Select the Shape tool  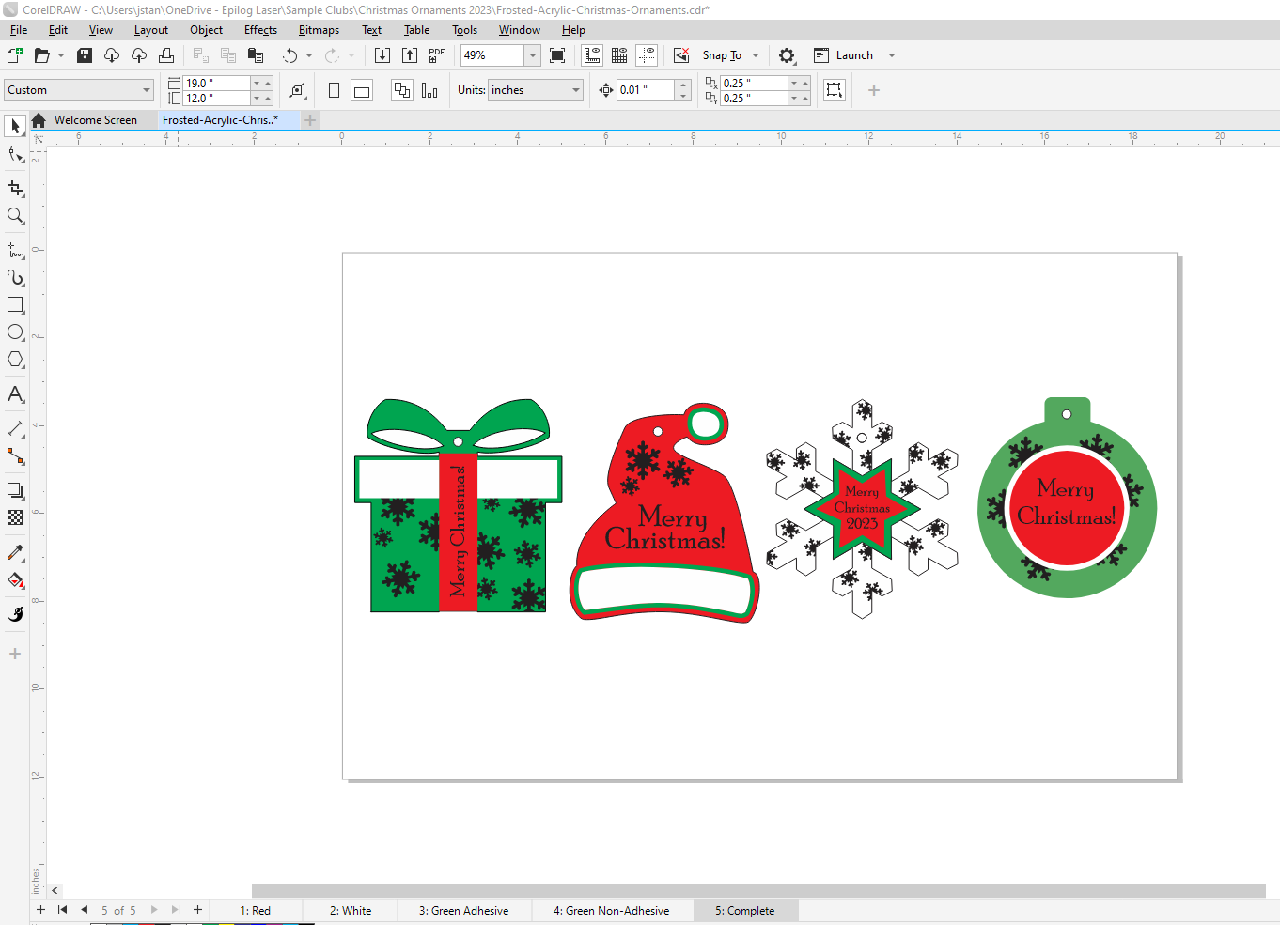coord(15,154)
